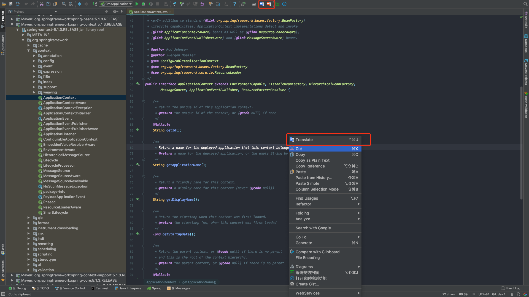Viewport: 529px width, 297px height.
Task: Expand the scheduling package folder
Action: pos(29,249)
